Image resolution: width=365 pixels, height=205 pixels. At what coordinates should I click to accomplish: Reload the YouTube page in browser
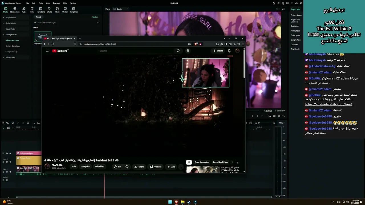(x=53, y=44)
